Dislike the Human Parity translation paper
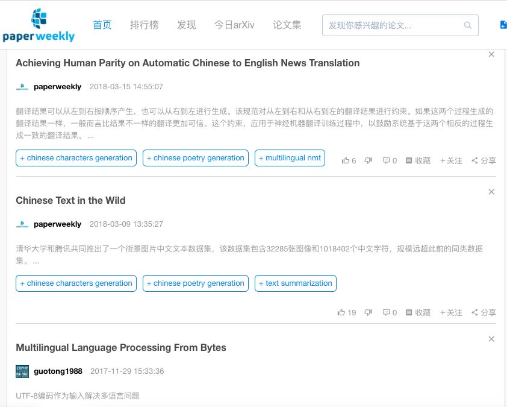This screenshot has width=507, height=407. (x=369, y=160)
